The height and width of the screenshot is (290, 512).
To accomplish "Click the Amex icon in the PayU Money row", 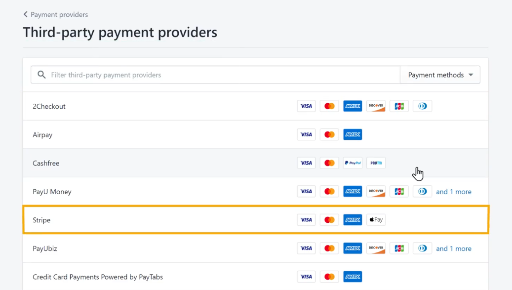I will 353,191.
